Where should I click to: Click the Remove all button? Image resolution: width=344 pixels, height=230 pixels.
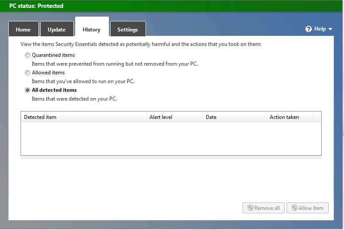[x=264, y=208]
